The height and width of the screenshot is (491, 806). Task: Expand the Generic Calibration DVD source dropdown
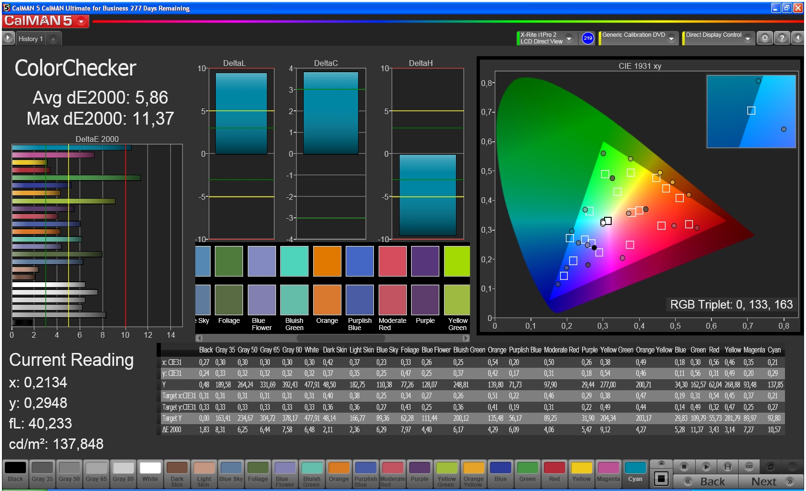671,38
